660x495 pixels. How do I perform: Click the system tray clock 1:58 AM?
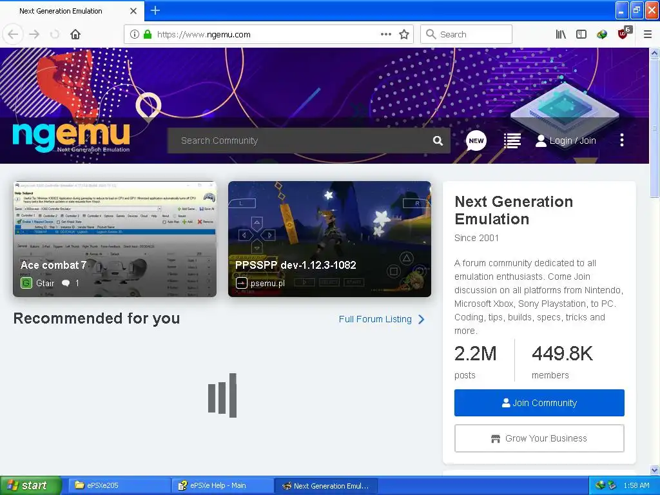pos(636,485)
